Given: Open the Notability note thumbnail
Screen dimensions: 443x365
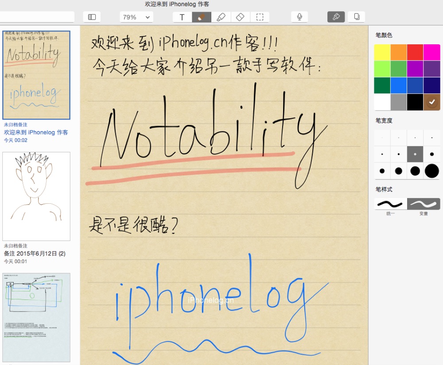Looking at the screenshot, I should tap(36, 75).
